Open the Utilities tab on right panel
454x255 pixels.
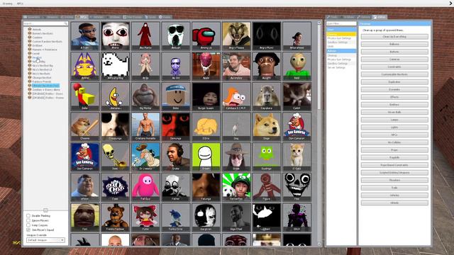pos(380,17)
